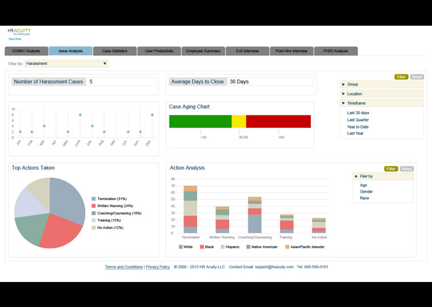Filter Action Analysis by Age
Screen dimensions: 432x307
click(x=363, y=185)
